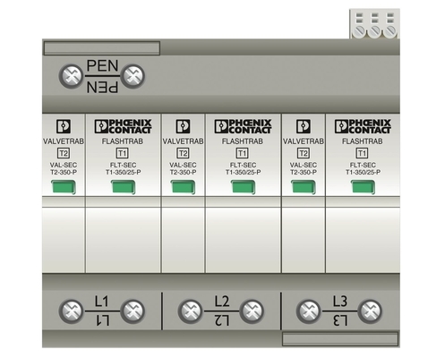The height and width of the screenshot is (358, 445).
Task: Click the blank marking label at bottom right
Action: (340, 339)
